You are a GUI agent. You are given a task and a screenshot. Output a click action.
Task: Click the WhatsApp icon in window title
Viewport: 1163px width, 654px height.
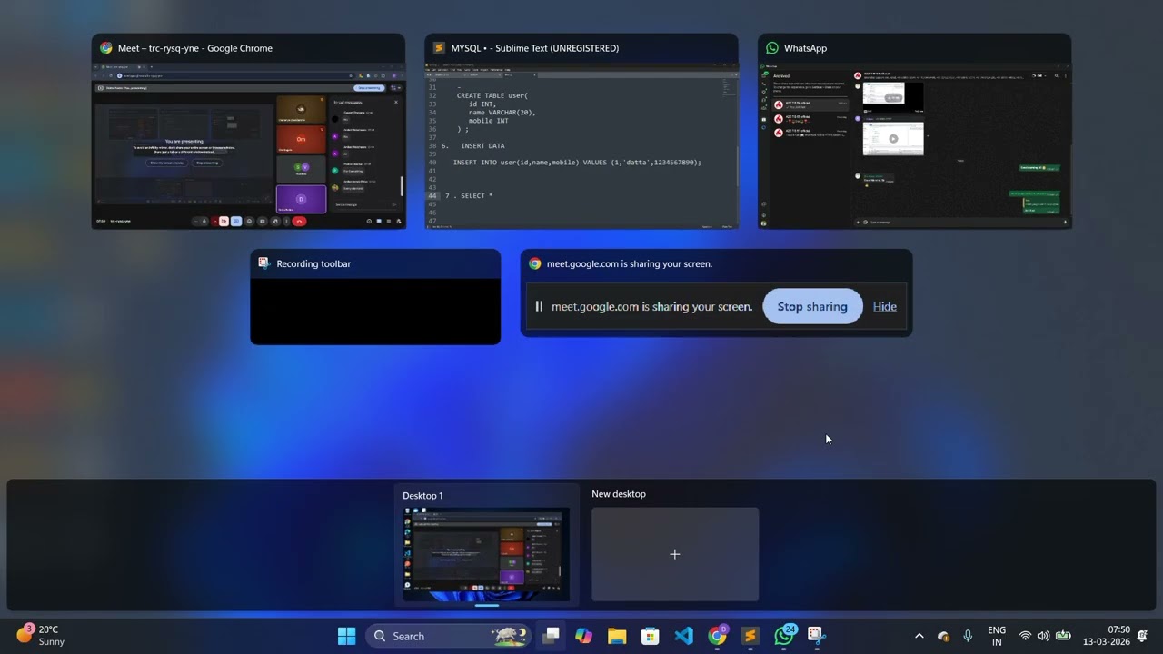(x=772, y=48)
